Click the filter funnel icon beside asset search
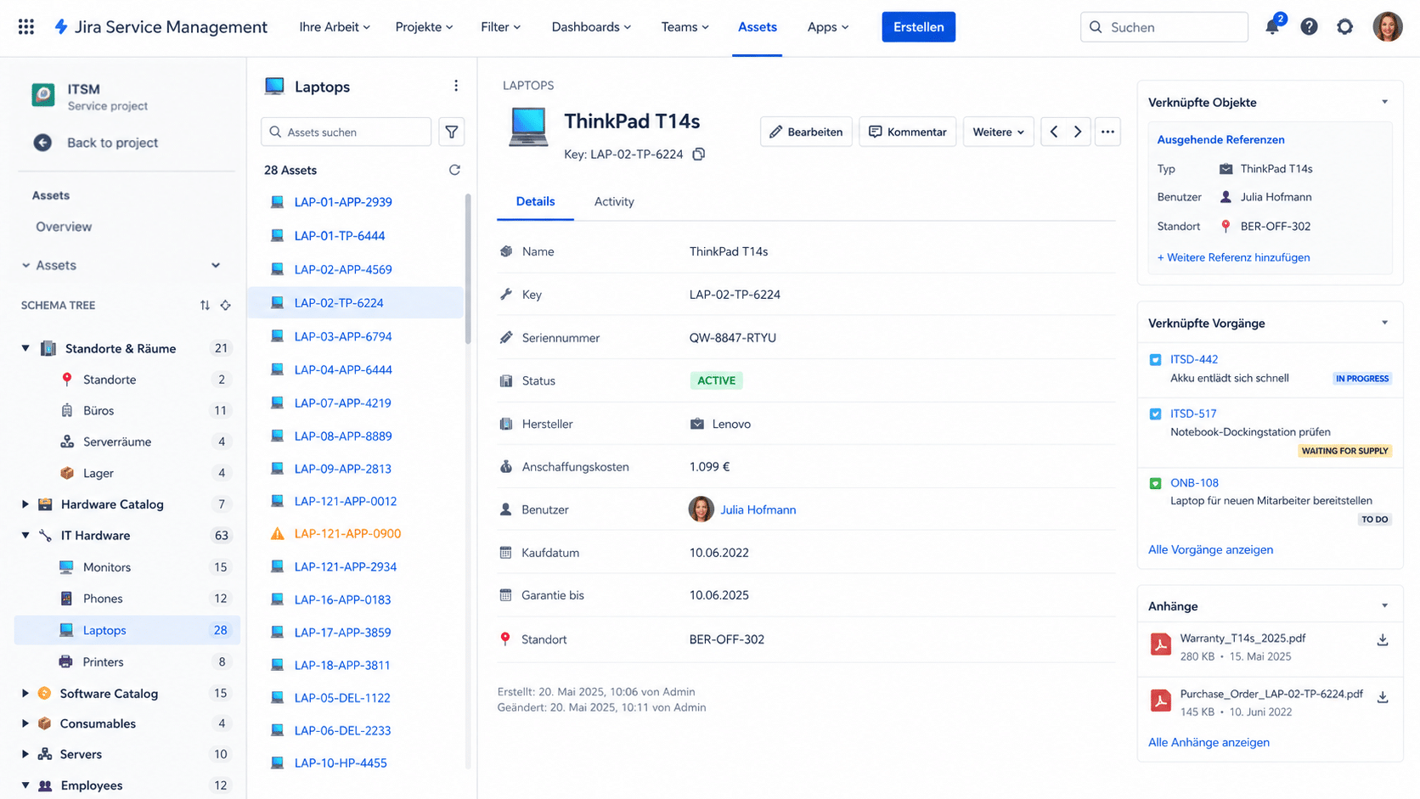This screenshot has width=1420, height=799. 452,132
